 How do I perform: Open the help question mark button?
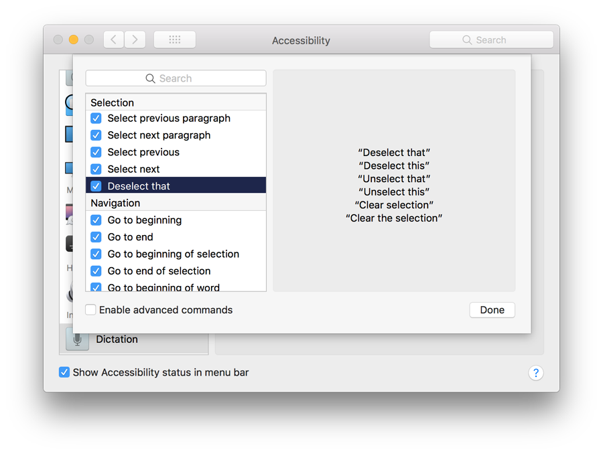pos(536,372)
